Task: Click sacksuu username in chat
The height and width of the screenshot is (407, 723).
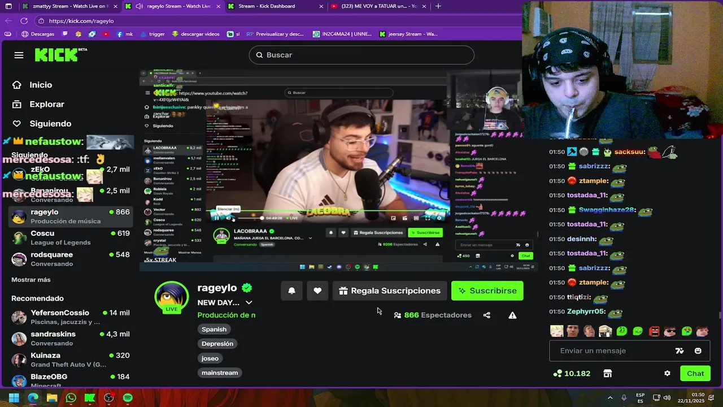Action: click(x=630, y=151)
